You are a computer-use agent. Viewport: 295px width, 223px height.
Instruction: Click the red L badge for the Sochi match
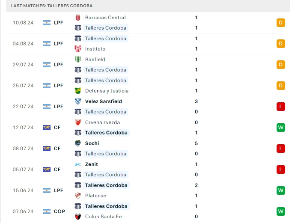pyautogui.click(x=281, y=149)
